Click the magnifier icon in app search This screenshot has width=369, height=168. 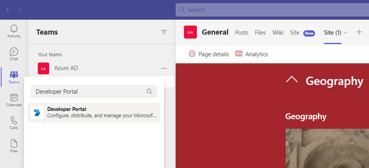point(149,91)
